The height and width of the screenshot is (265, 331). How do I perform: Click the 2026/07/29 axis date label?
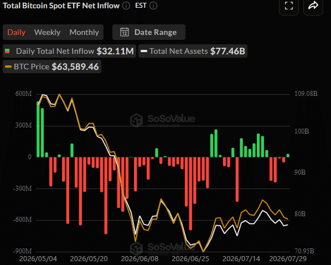coord(288,259)
